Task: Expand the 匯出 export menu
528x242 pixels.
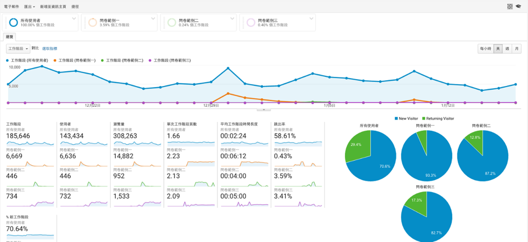Action: [29, 7]
